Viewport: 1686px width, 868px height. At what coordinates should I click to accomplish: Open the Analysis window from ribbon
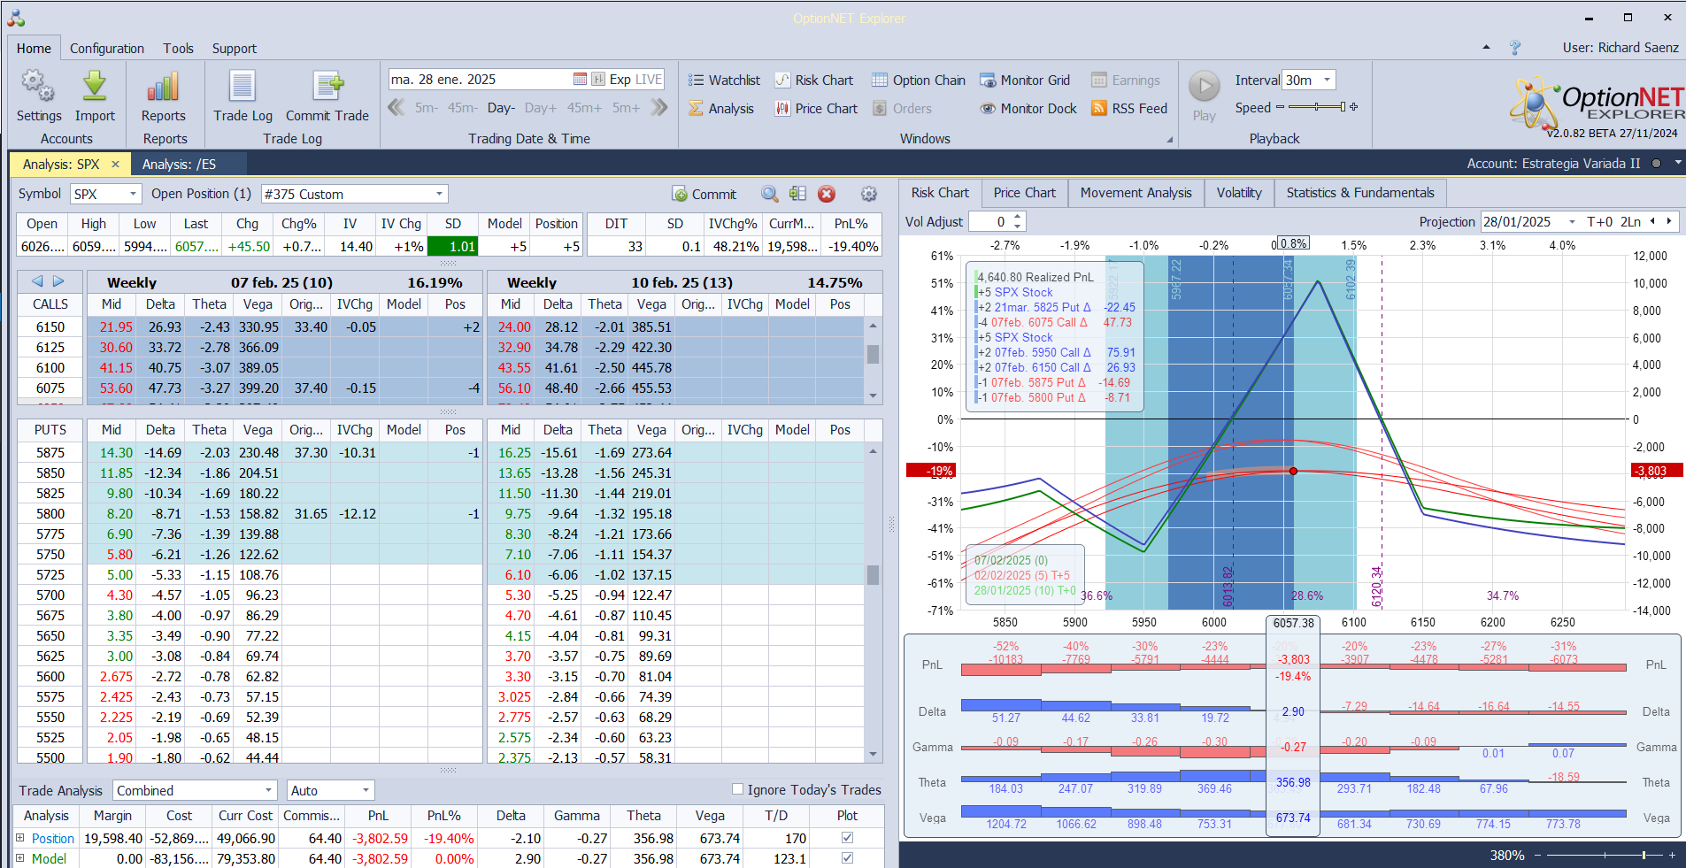[x=721, y=109]
